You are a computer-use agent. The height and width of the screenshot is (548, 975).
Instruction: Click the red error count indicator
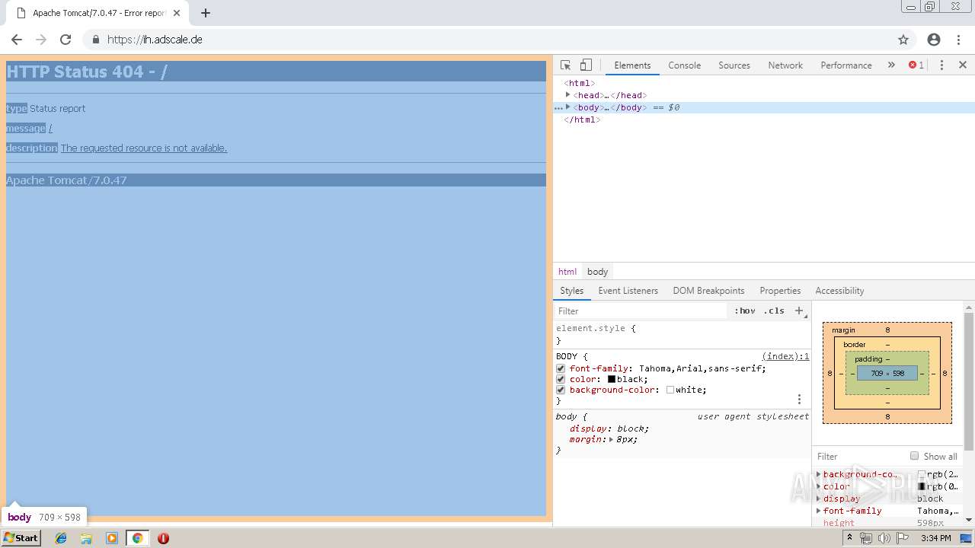tap(916, 65)
